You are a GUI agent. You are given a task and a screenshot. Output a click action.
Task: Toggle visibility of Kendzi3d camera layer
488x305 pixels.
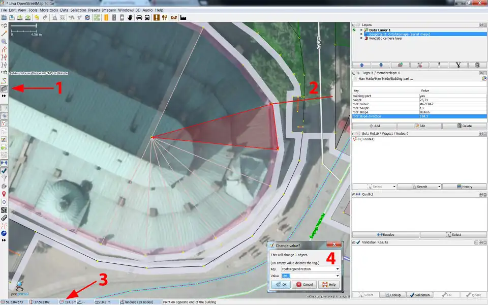361,38
